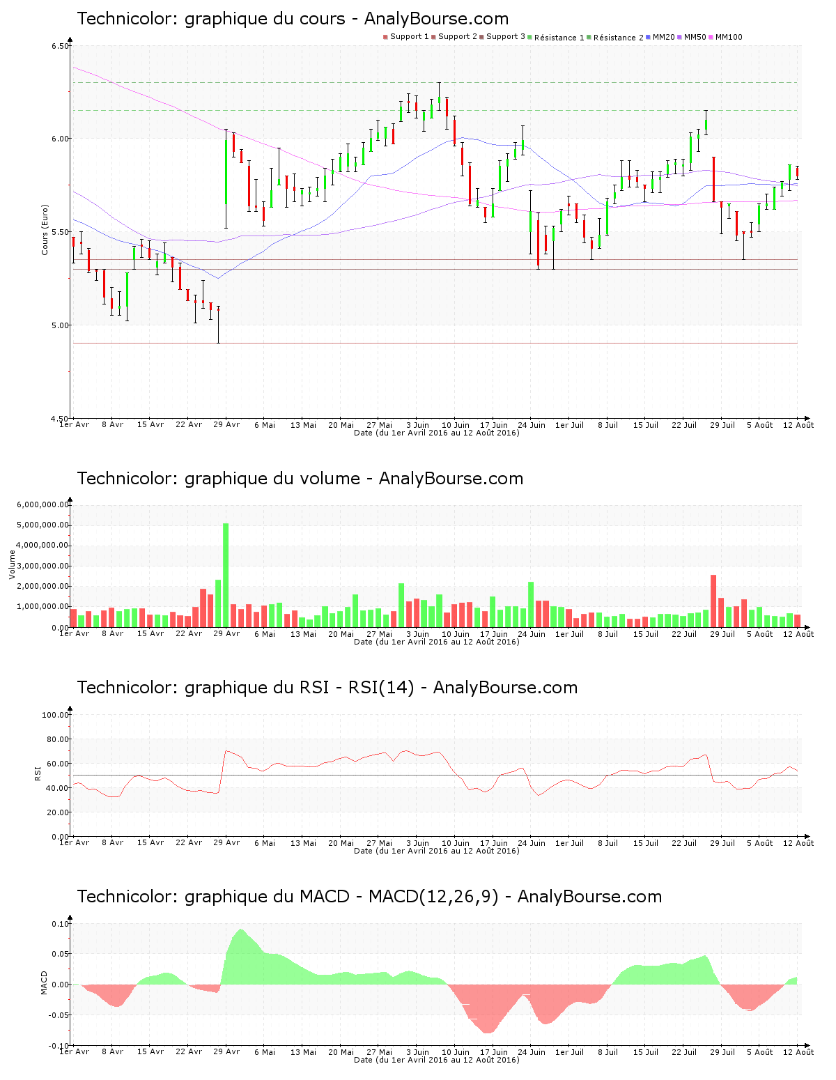This screenshot has height=1080, width=836.
Task: Click the 40.00 RSI axis value
Action: coord(58,788)
